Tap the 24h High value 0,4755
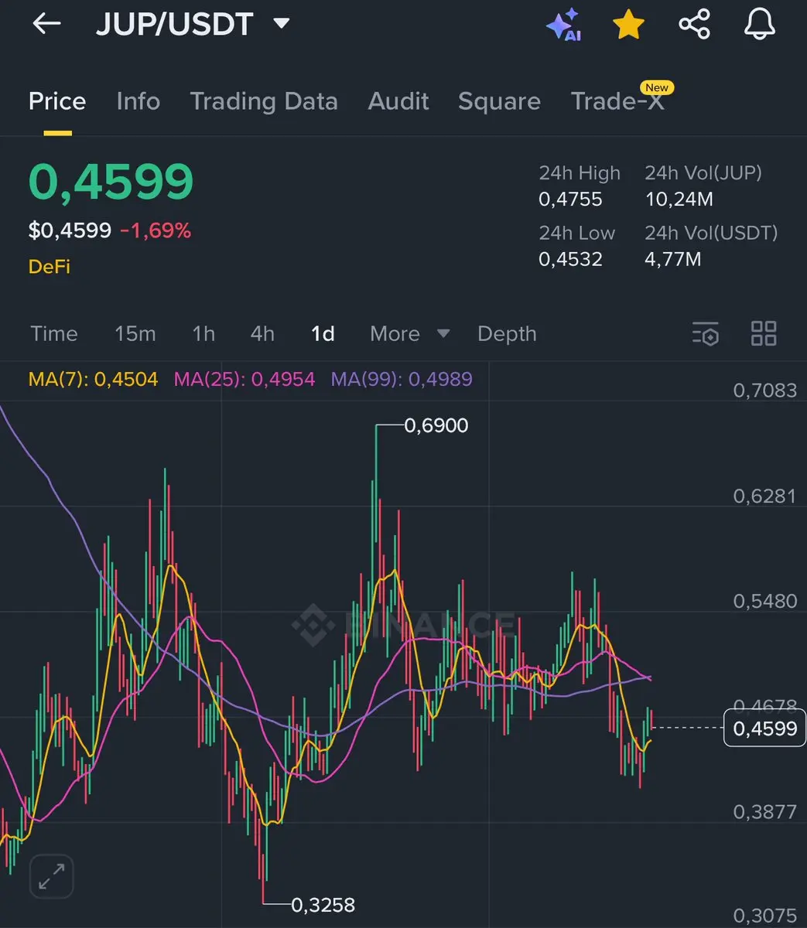807x928 pixels. tap(570, 200)
